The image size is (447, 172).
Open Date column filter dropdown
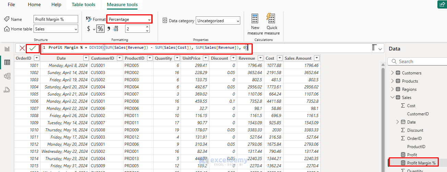coord(85,58)
